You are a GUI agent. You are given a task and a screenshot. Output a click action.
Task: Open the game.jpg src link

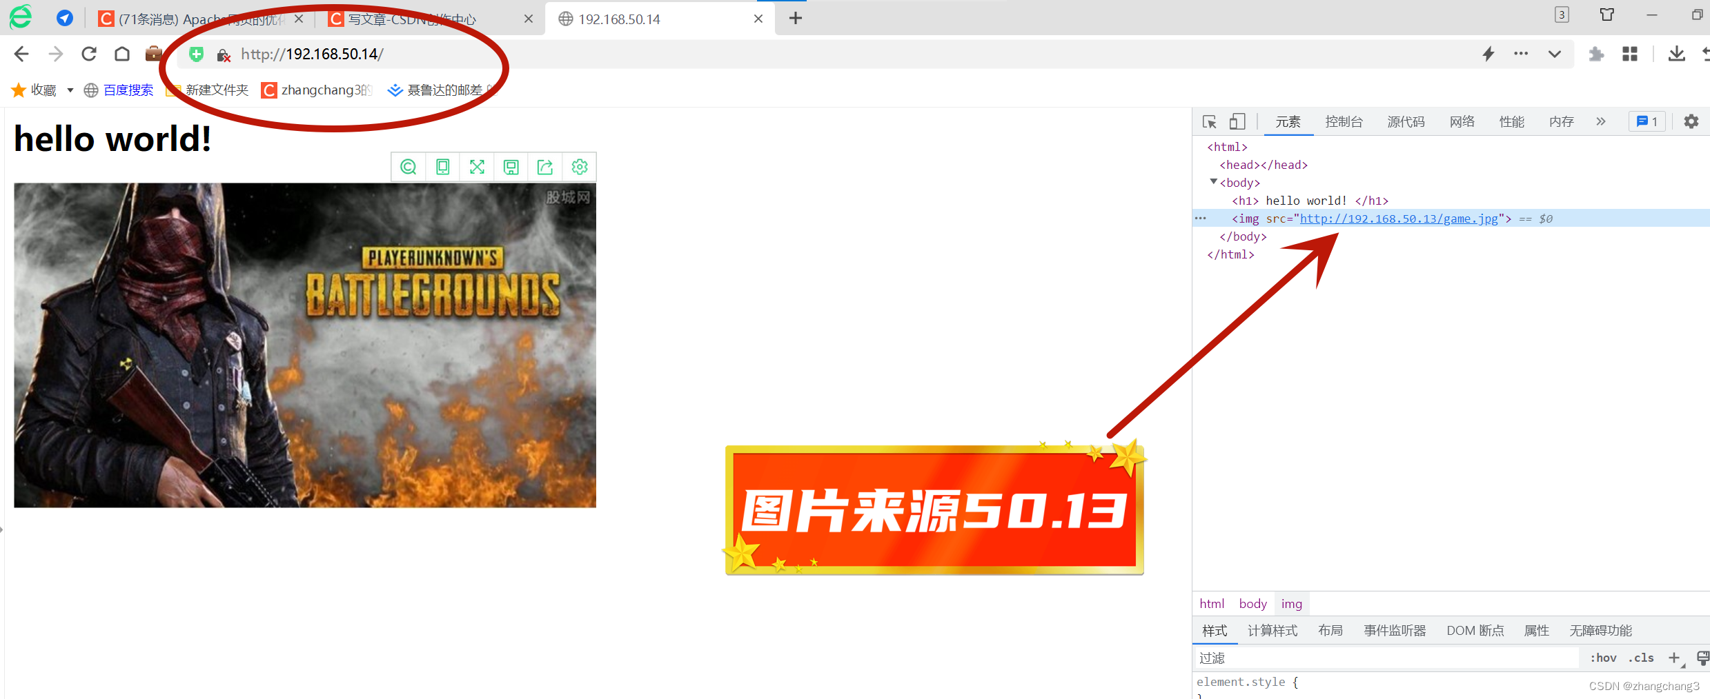(1399, 219)
